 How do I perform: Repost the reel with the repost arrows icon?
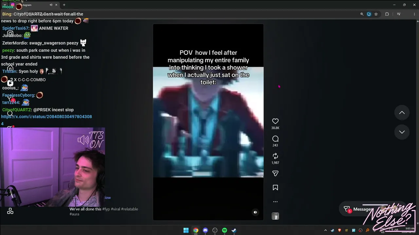click(275, 156)
